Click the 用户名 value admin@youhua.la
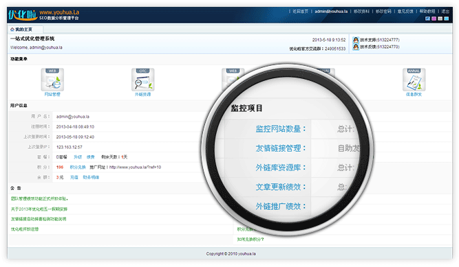Viewport: 459px width, 267px height. tap(72, 117)
